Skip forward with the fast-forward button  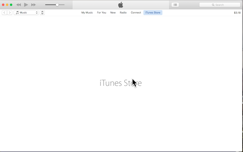[x=33, y=5]
